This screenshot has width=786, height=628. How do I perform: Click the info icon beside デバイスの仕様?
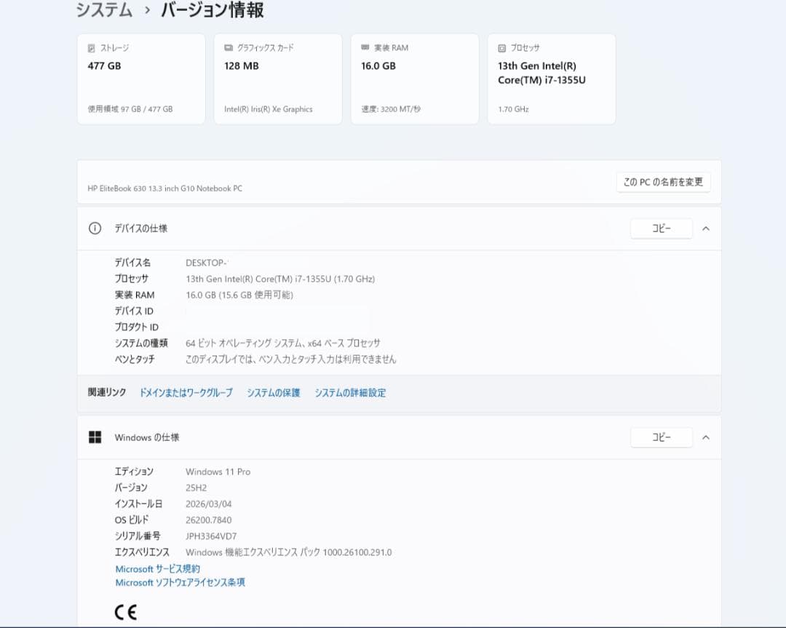(95, 228)
